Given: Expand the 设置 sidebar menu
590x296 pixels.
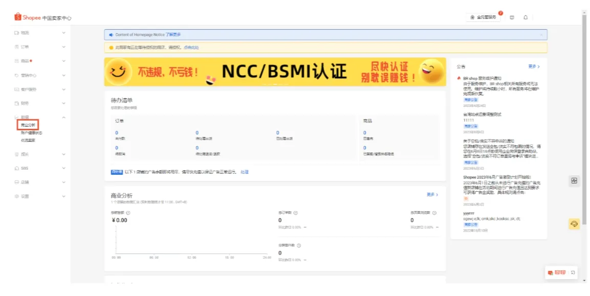Looking at the screenshot, I should pyautogui.click(x=17, y=196).
